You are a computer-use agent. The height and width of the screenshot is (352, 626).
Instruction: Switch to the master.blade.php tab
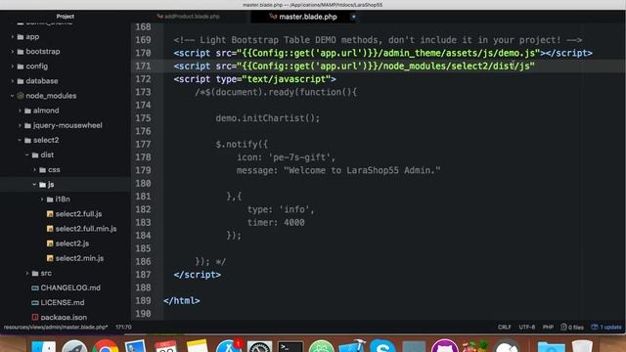308,17
